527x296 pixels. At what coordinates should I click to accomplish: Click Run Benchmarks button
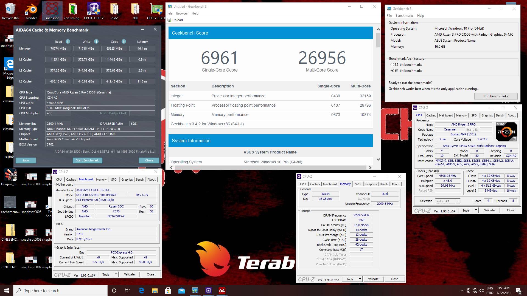(496, 96)
